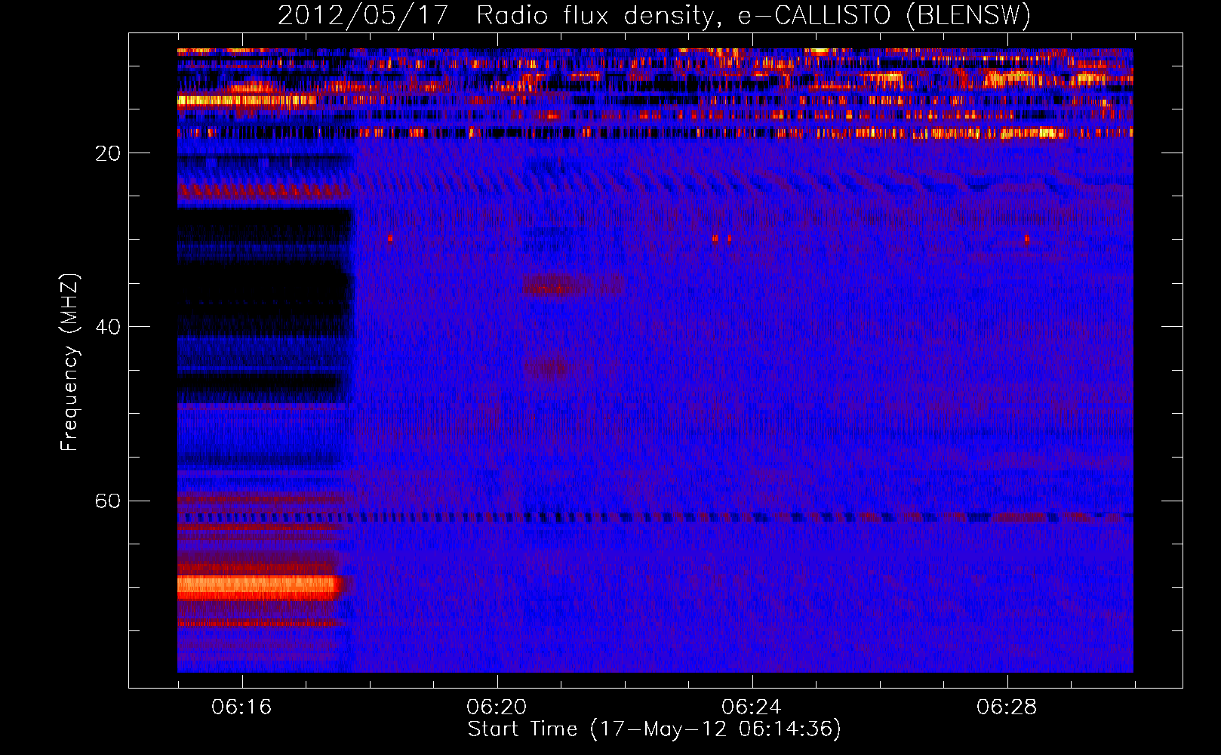Click the plot title "2012/05/17 Radio flux density, e-CALLISTO (BLENSW)"
This screenshot has height=755, width=1221.
(654, 15)
